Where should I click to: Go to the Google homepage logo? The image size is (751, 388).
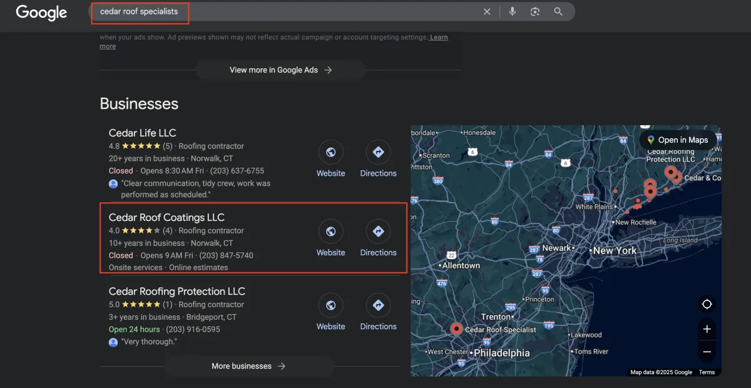[x=41, y=13]
